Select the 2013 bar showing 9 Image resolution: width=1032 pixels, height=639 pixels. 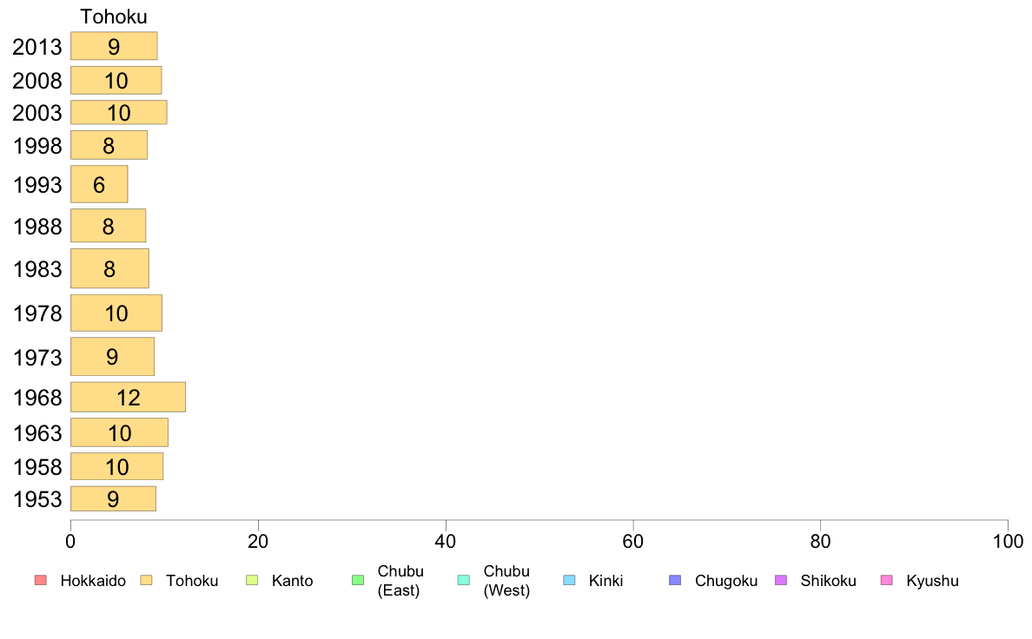114,46
